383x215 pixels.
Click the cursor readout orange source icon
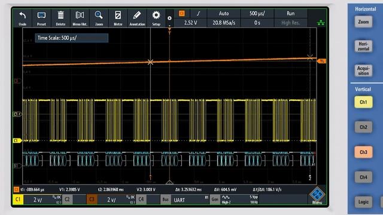coord(16,189)
